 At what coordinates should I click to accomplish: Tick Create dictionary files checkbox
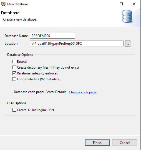(14, 67)
